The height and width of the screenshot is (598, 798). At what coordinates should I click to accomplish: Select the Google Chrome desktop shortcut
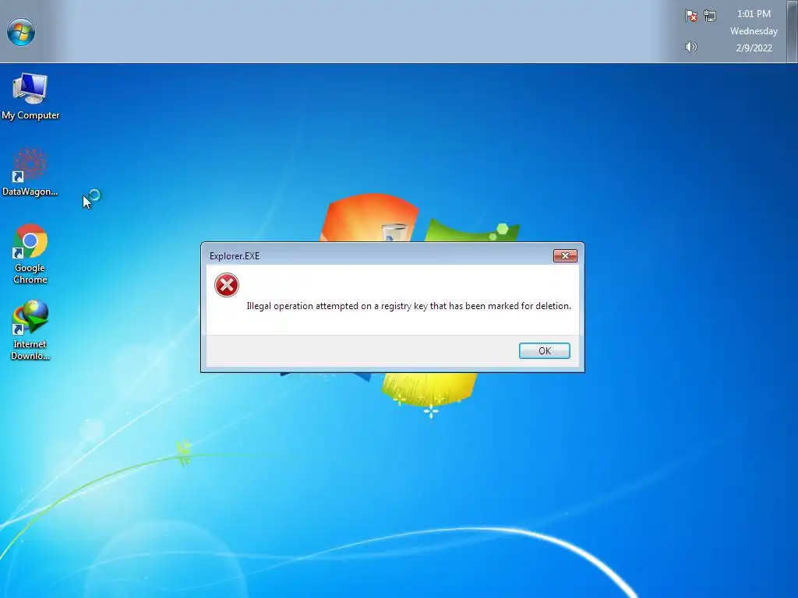(30, 254)
